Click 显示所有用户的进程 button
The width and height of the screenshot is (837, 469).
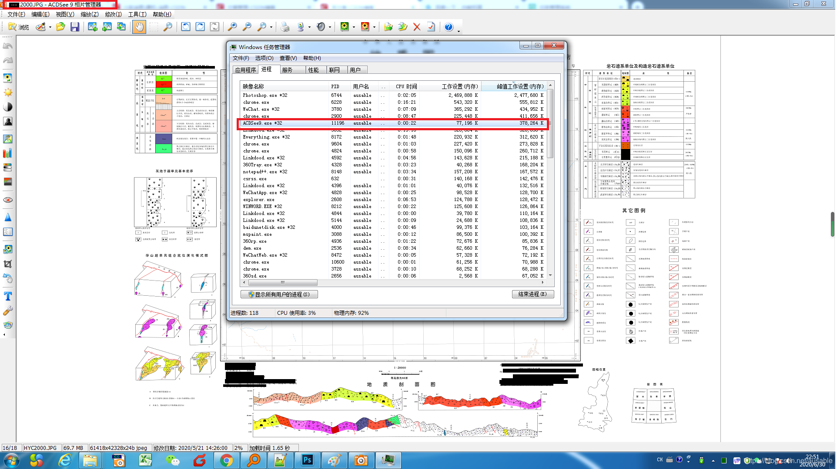pos(279,294)
